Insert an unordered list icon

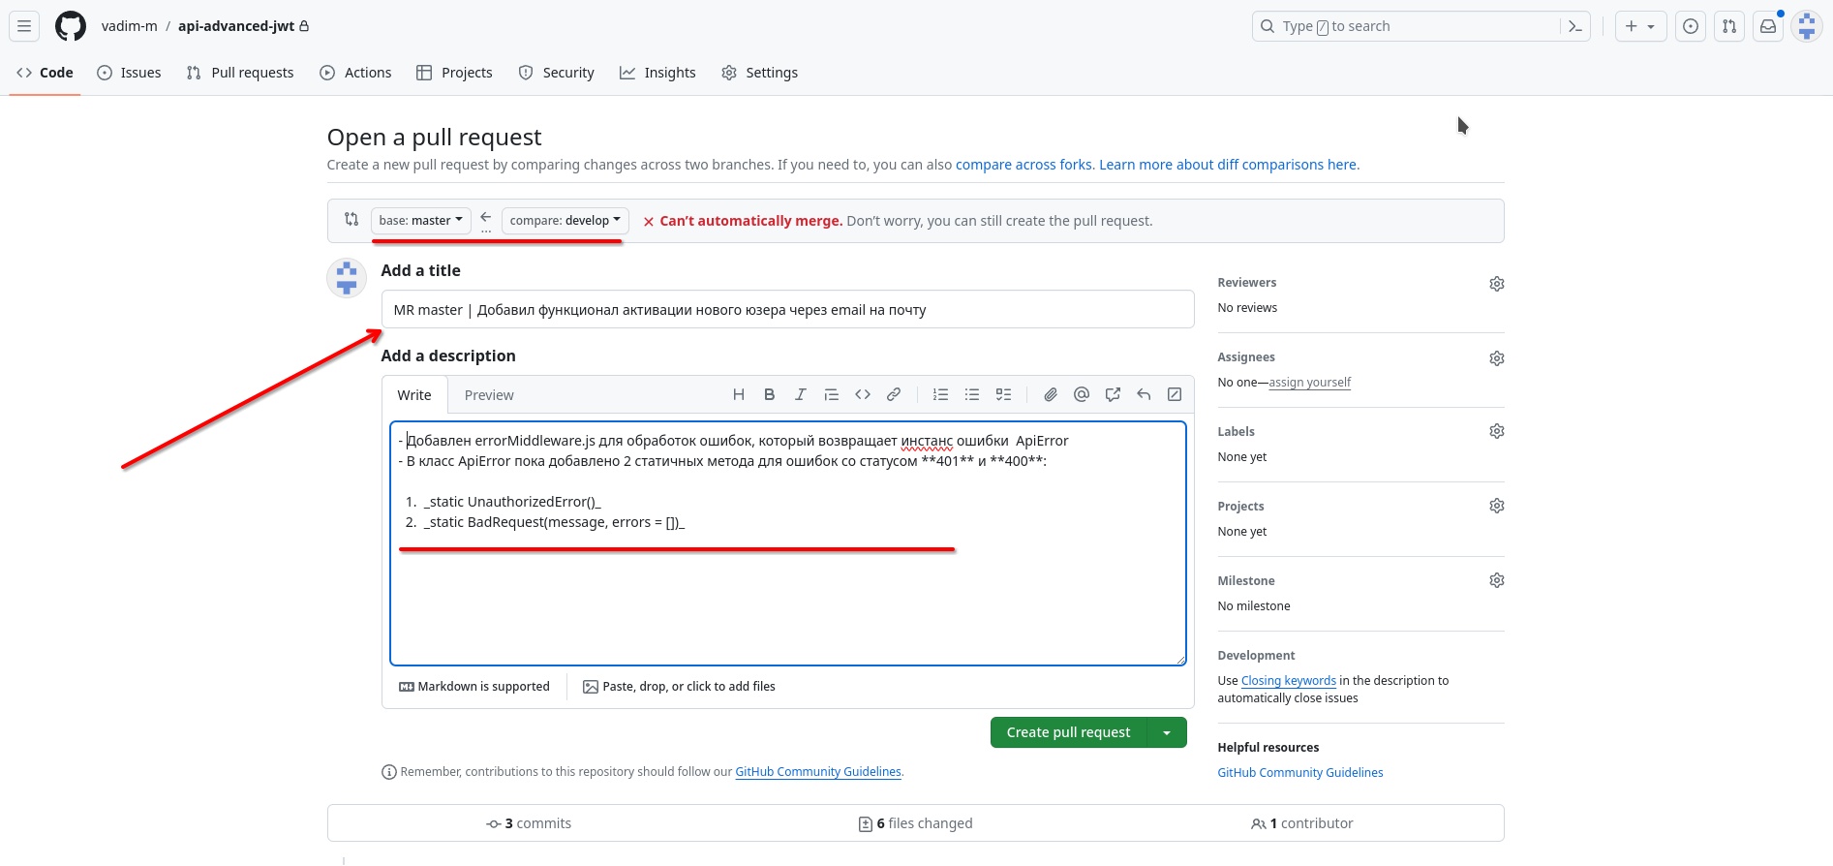click(x=972, y=394)
